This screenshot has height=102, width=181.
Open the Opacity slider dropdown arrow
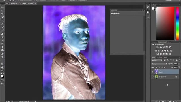point(179,64)
